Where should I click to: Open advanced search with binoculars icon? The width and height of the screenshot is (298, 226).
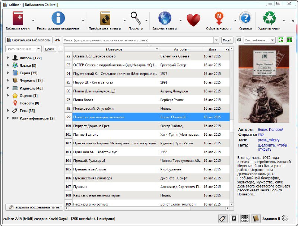coord(57,40)
